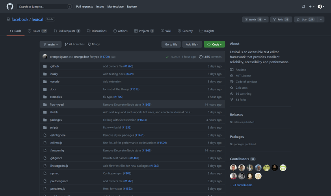Open the Projects tab

point(144,31)
